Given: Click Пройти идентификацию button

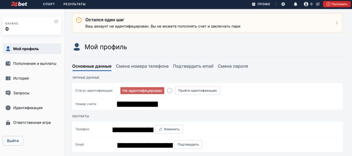Looking at the screenshot, I should 198,91.
